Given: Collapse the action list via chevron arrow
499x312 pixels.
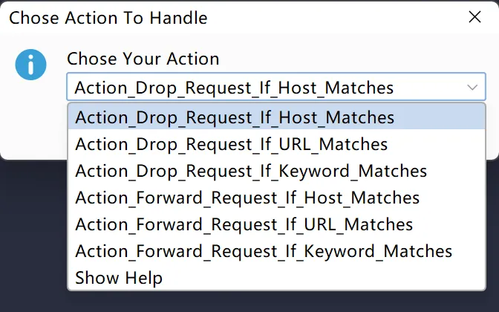Looking at the screenshot, I should (472, 88).
